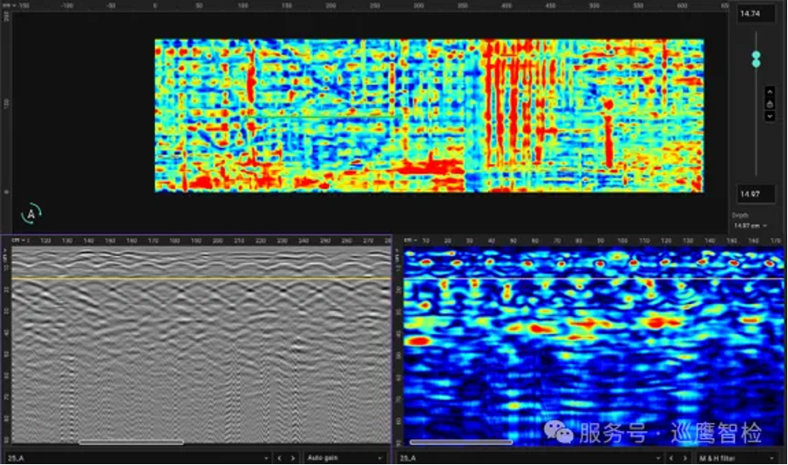788x465 pixels.
Task: Go to next scan line in left panel
Action: (x=295, y=457)
